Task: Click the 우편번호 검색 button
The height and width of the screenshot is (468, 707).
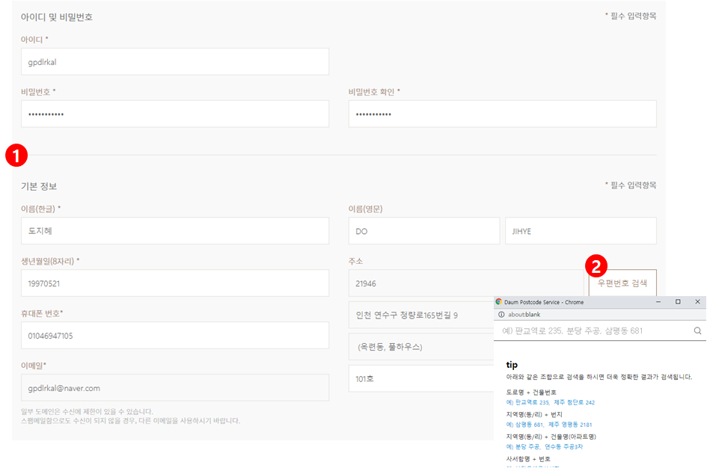Action: [622, 283]
